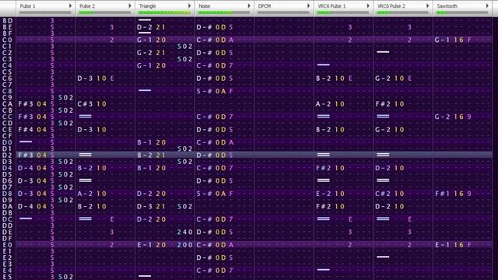Select Pulse 1 note cut on row D0
498x280 pixels.
tap(26, 142)
